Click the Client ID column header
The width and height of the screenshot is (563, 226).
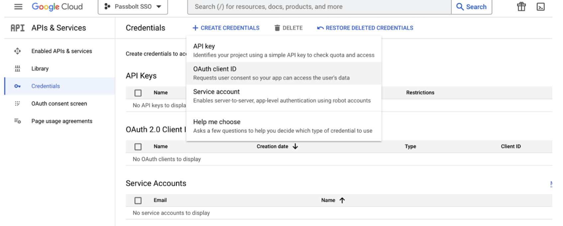tap(511, 146)
